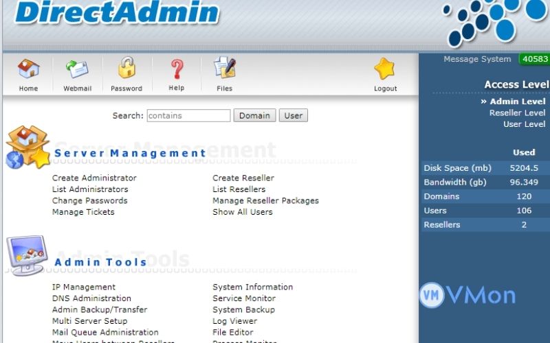Open Webmail envelope icon
Viewport: 550px width, 343px height.
pyautogui.click(x=77, y=69)
